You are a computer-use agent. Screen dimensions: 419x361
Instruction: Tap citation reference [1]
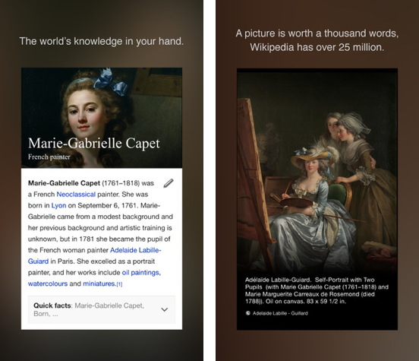click(x=119, y=284)
